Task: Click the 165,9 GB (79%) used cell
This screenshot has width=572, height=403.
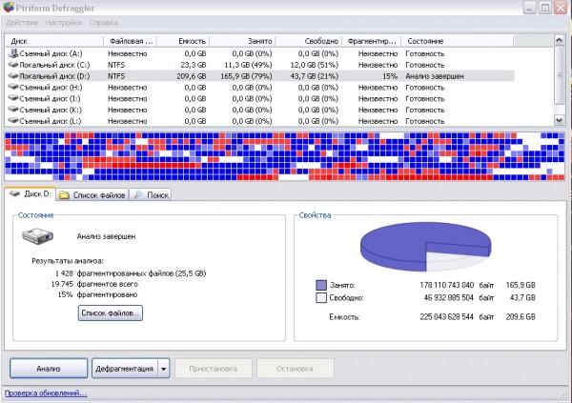Action: click(x=246, y=76)
